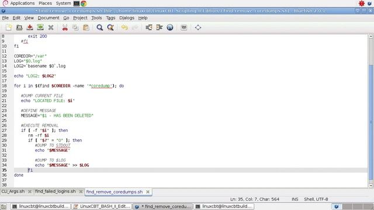Open the System menu in top panel
The image size is (374, 210).
[x=63, y=3]
